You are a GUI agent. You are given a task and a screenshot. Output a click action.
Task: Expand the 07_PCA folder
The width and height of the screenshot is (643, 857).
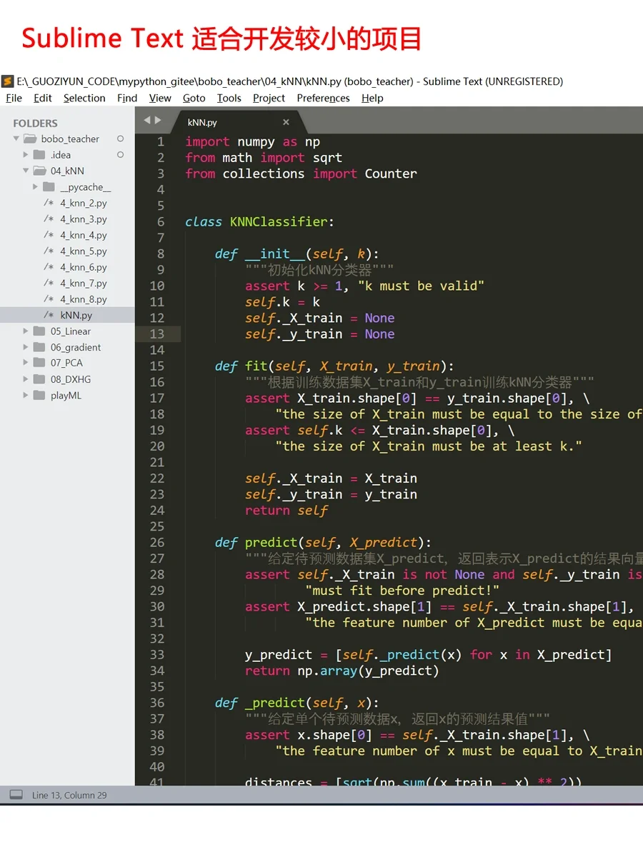pos(26,363)
